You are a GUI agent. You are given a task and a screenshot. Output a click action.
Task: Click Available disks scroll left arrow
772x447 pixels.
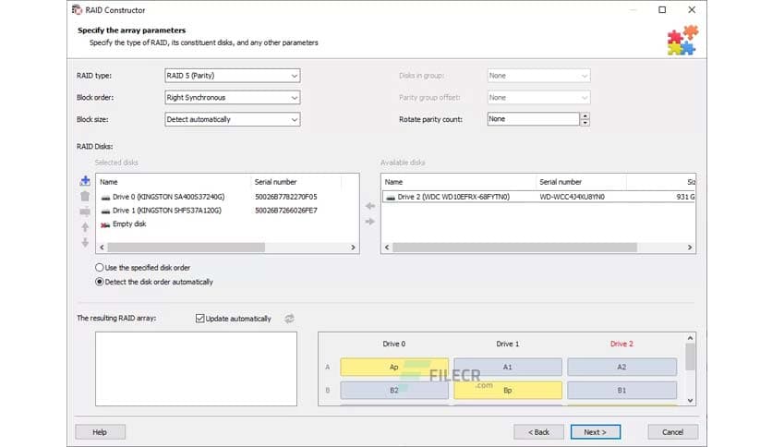[x=387, y=248]
